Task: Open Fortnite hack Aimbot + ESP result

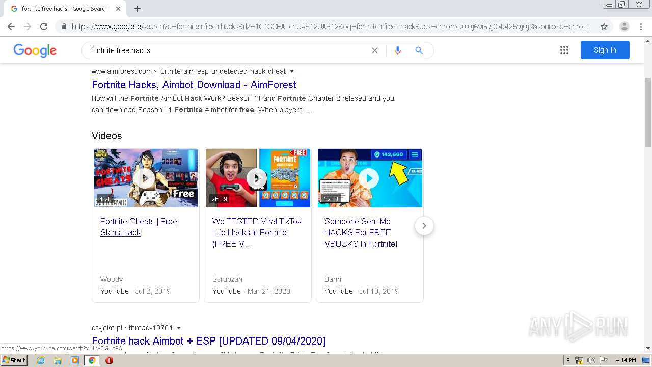Action: click(x=208, y=340)
